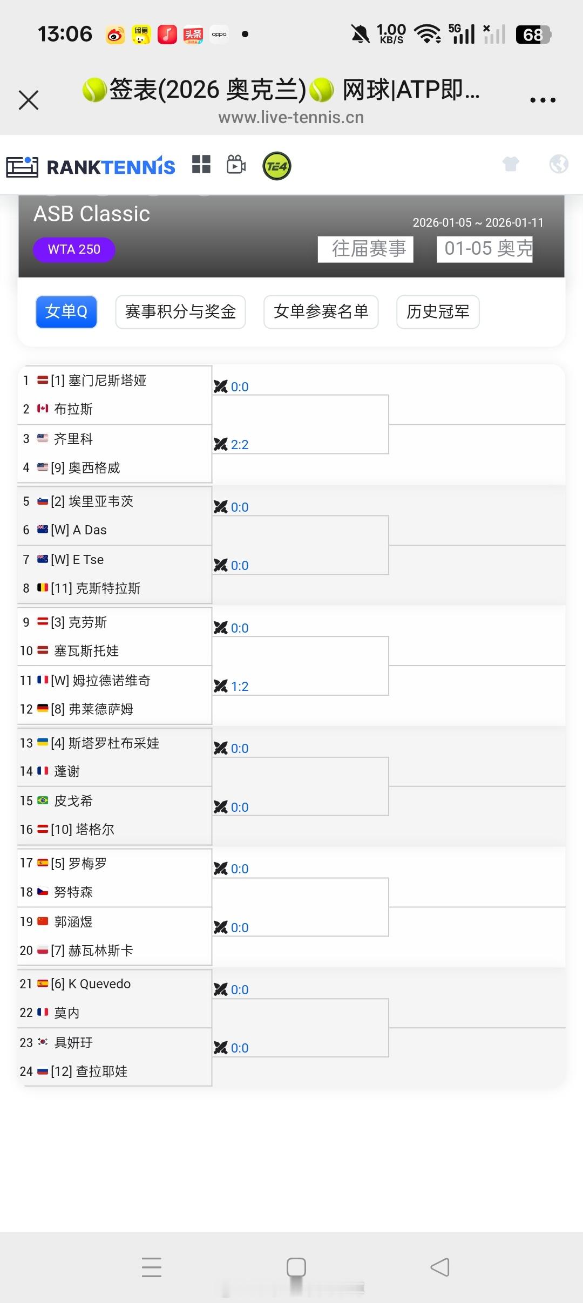Open the globe language icon

coord(559,164)
